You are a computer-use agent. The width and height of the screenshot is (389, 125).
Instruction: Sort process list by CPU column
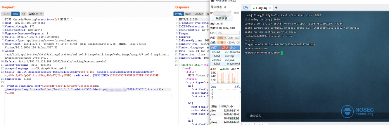pyautogui.click(x=225, y=48)
